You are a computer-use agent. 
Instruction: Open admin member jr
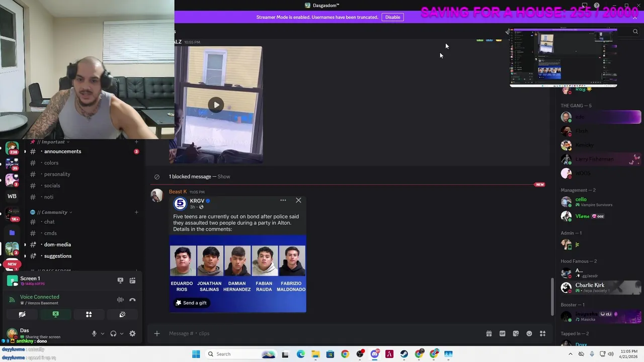coord(601,244)
